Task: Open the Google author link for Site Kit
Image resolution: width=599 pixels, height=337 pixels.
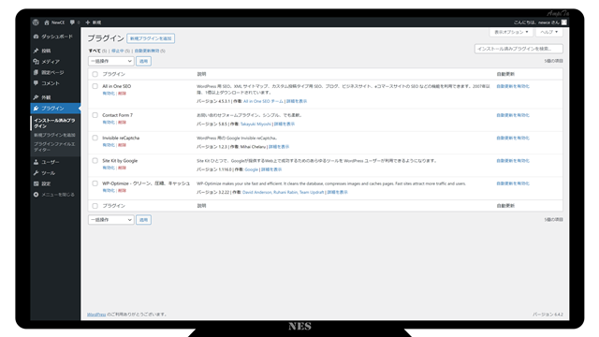Action: [x=252, y=169]
